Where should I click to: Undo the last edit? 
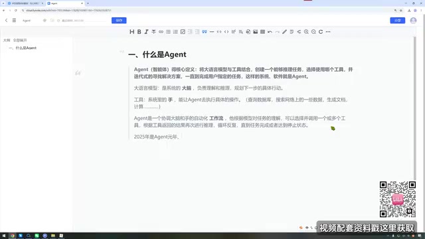270,32
